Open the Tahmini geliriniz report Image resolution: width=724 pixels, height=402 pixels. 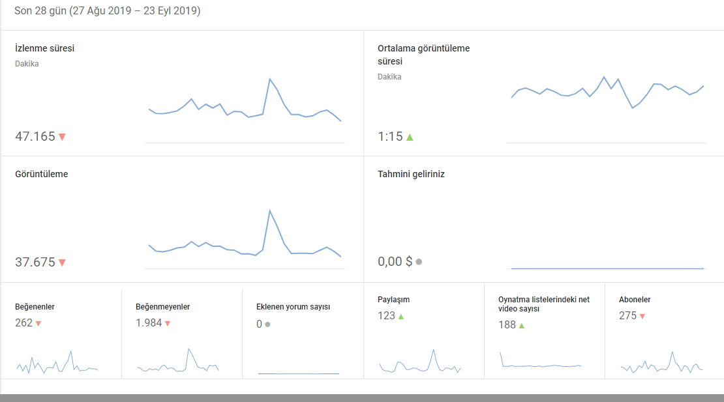(x=411, y=174)
